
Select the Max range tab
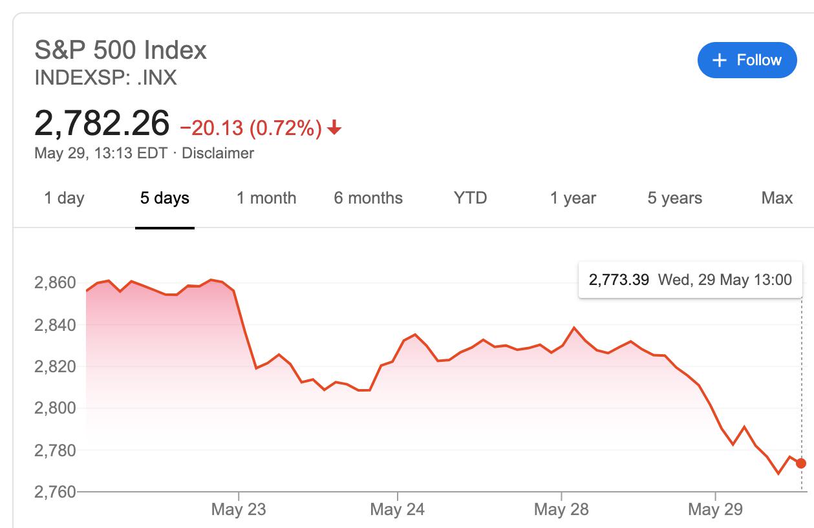[777, 198]
